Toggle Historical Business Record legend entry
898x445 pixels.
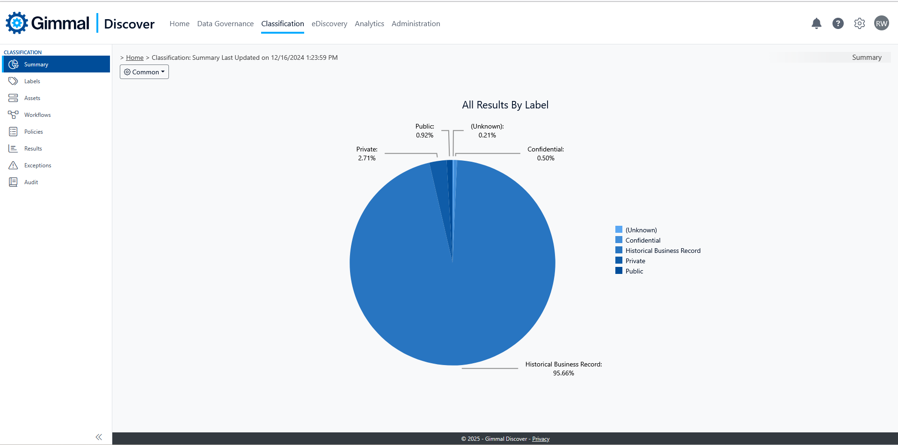(663, 251)
